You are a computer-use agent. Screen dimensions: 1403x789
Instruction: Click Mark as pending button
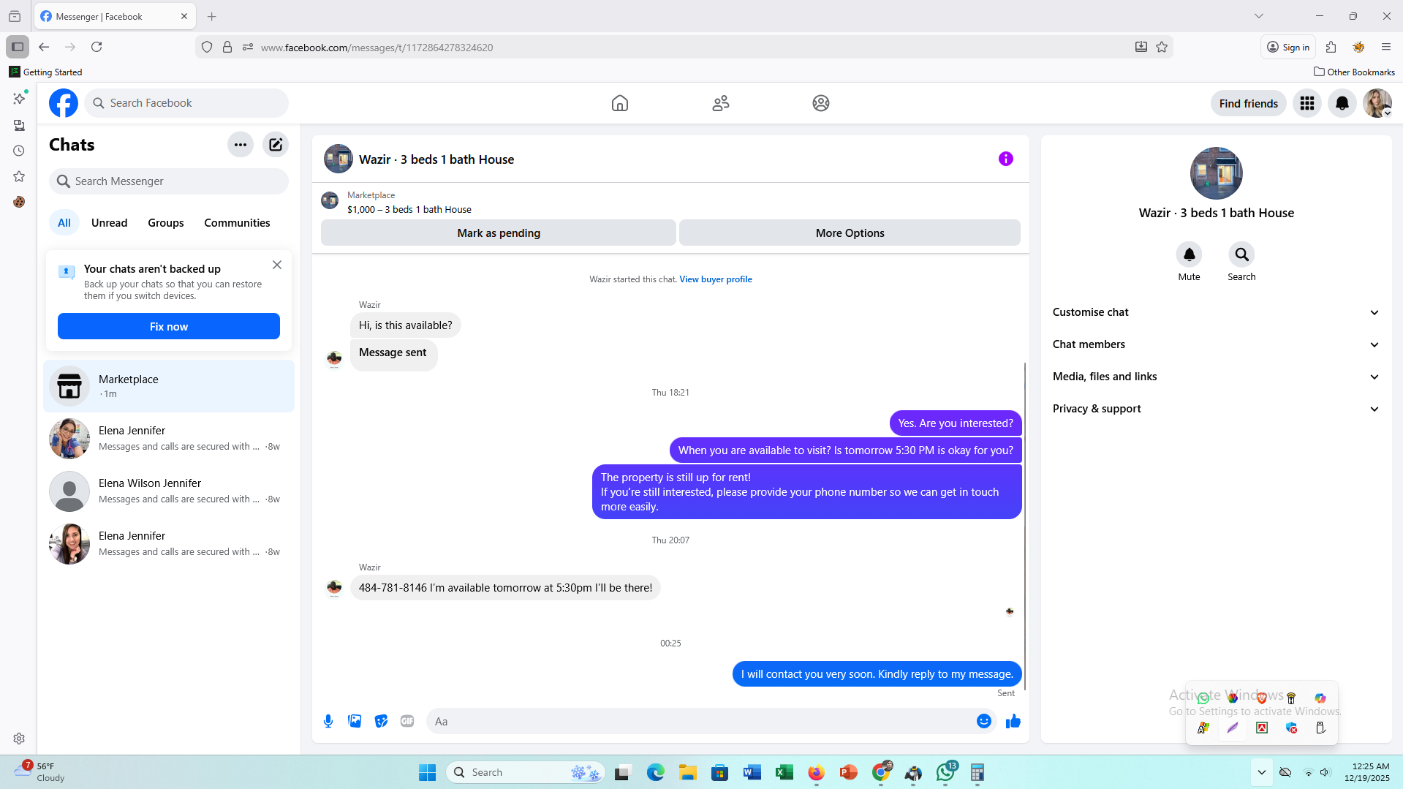tap(499, 233)
